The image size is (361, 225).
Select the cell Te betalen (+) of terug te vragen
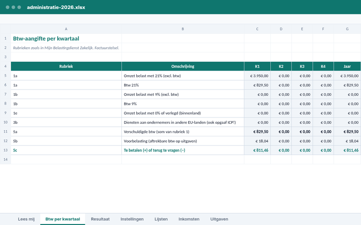(183, 150)
